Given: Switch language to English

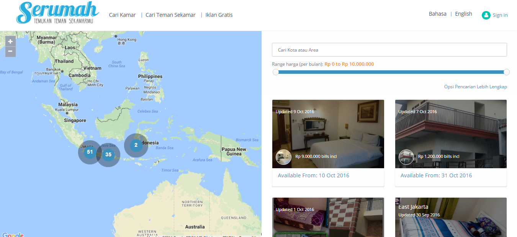Looking at the screenshot, I should (x=463, y=14).
